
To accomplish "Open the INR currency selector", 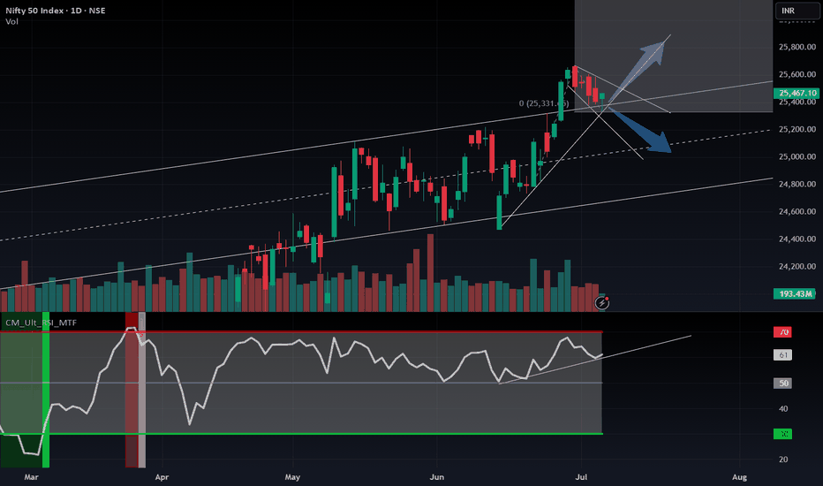I will [x=797, y=11].
